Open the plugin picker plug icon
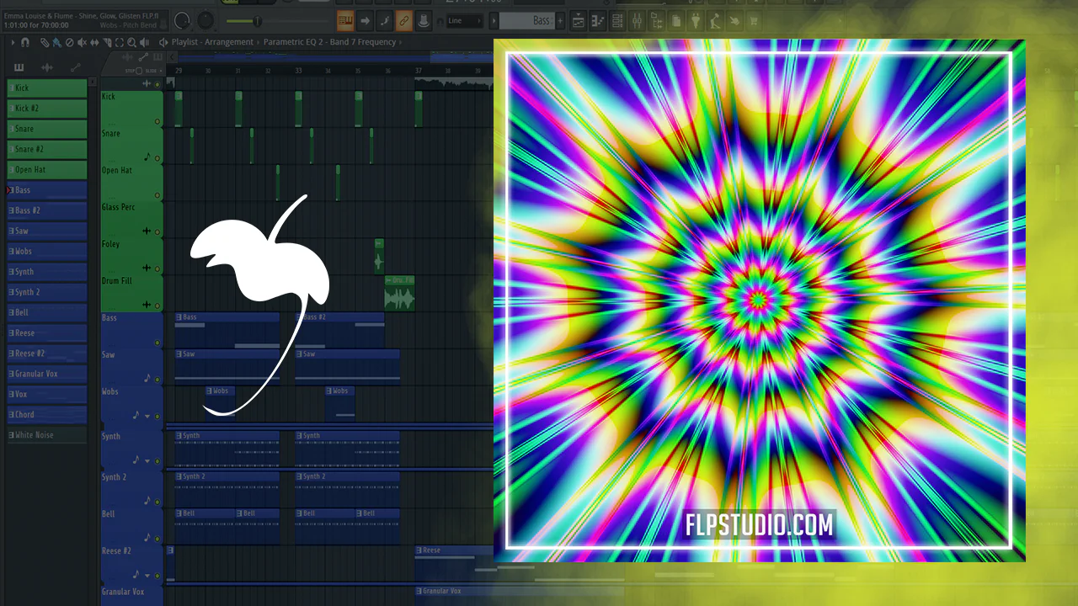 tap(696, 20)
